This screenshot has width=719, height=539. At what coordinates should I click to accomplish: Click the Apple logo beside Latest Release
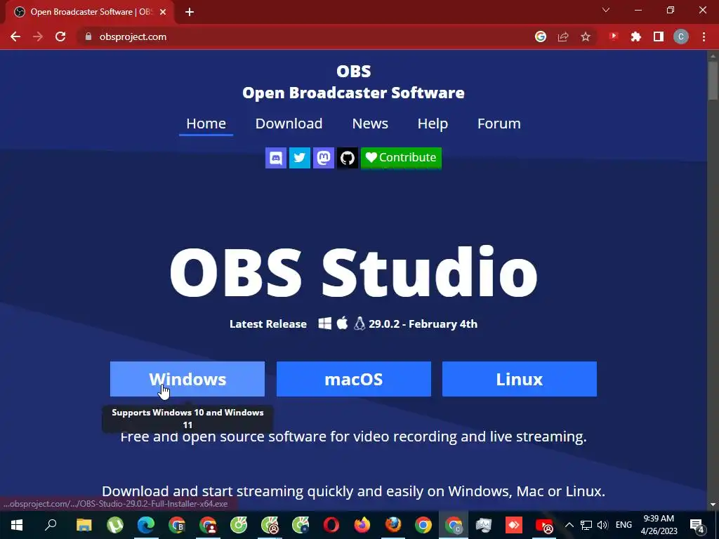(342, 323)
